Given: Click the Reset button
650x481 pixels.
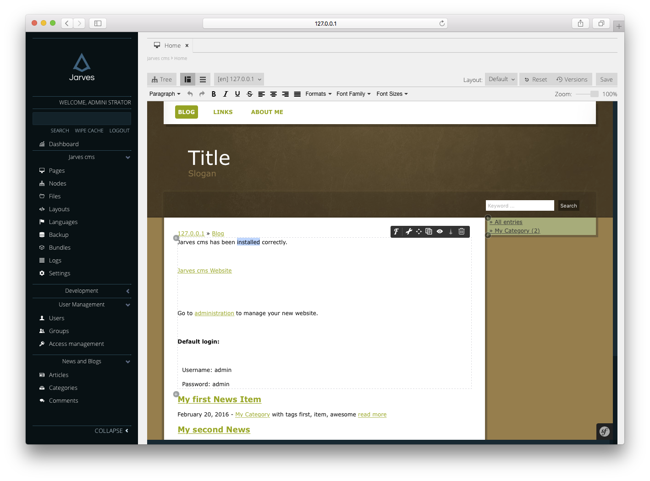Looking at the screenshot, I should 535,79.
